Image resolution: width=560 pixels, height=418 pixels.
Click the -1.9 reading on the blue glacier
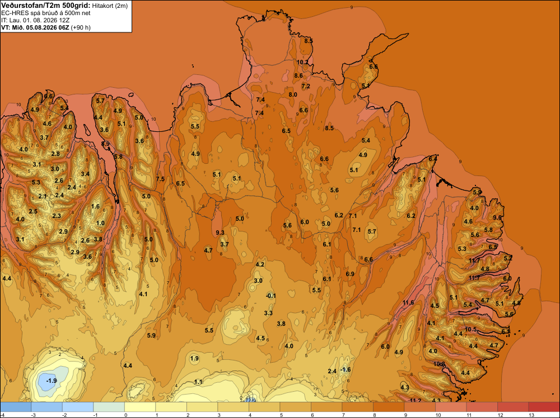(52, 381)
